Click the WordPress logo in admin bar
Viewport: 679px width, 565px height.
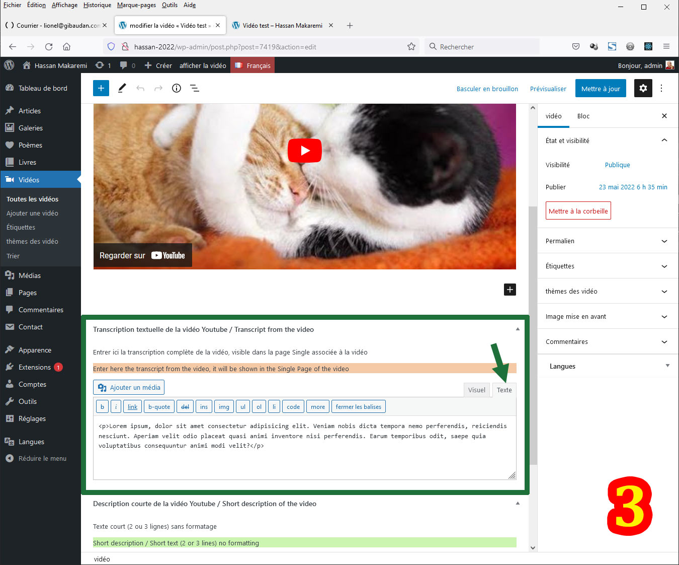[9, 65]
